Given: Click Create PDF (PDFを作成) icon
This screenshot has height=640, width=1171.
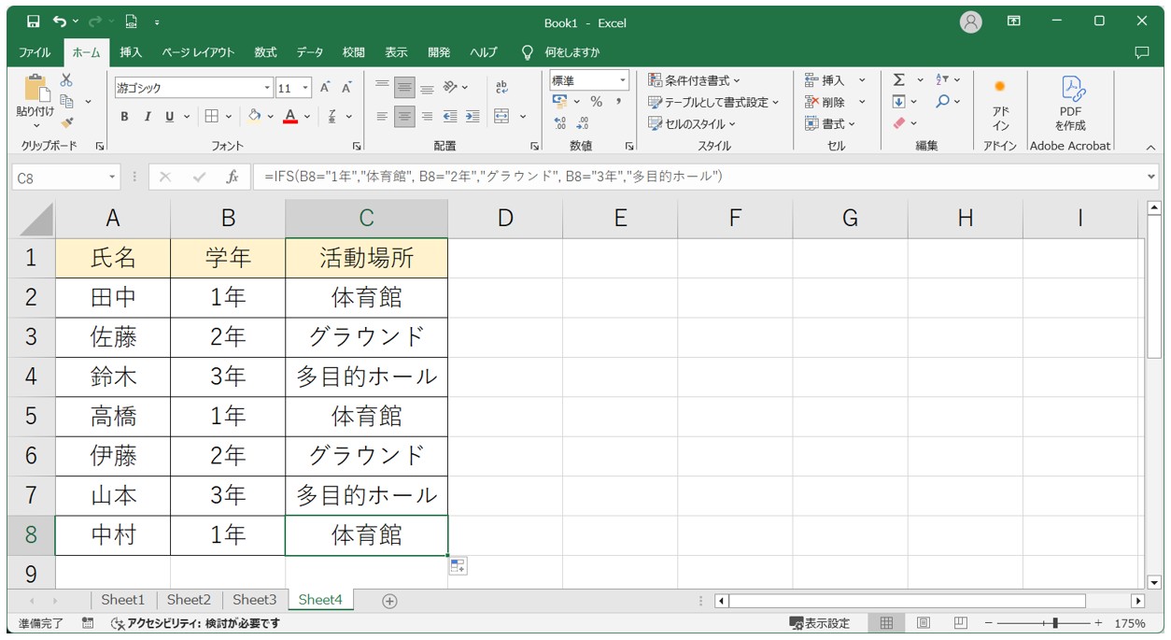Looking at the screenshot, I should tap(1070, 104).
